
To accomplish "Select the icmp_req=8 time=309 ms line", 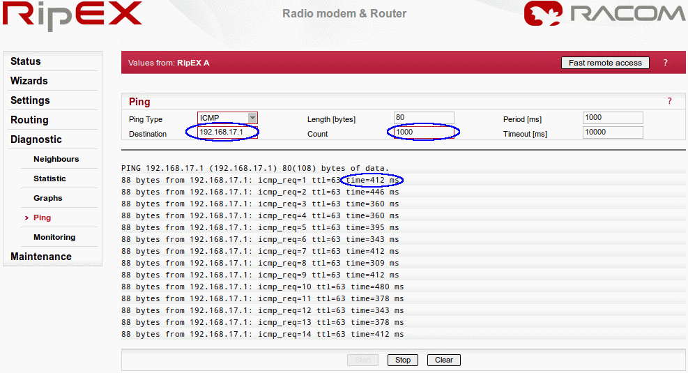I will click(260, 263).
